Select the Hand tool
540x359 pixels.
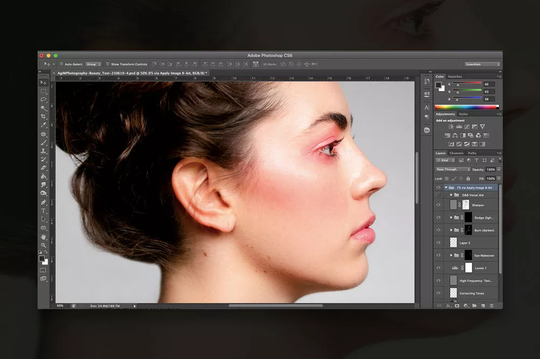[x=44, y=237]
